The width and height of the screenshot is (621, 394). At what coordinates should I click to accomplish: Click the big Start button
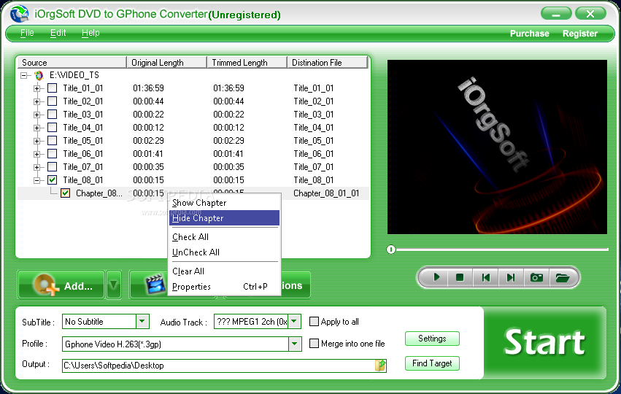[545, 342]
